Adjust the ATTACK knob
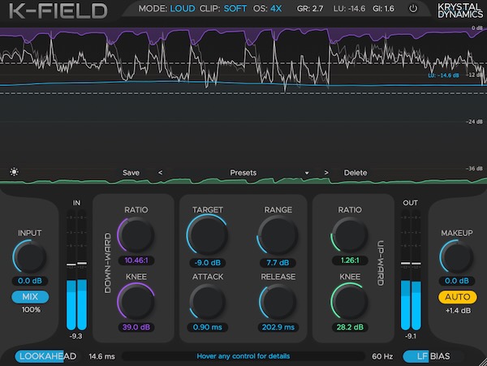 208,301
